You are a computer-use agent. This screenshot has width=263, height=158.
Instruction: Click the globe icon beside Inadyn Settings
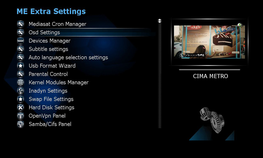pos(21,91)
